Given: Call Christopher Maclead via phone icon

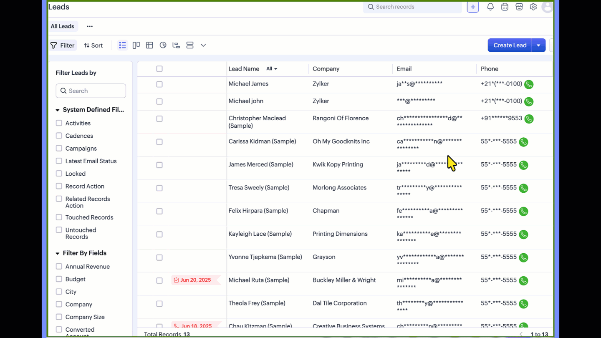Looking at the screenshot, I should coord(529,119).
